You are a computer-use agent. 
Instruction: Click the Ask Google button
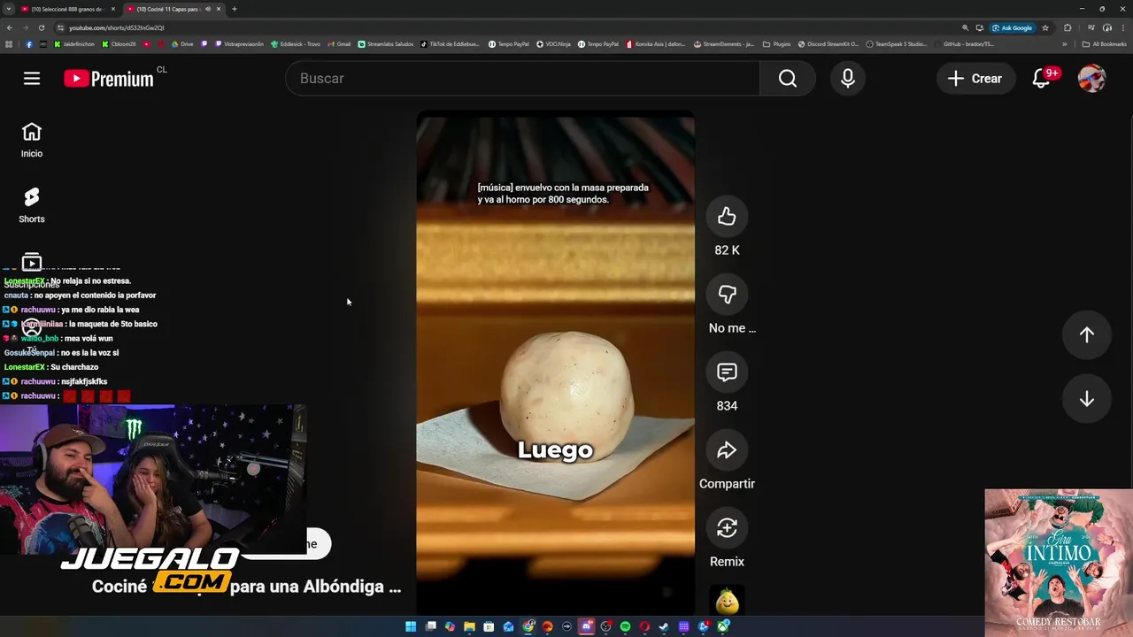[1012, 27]
